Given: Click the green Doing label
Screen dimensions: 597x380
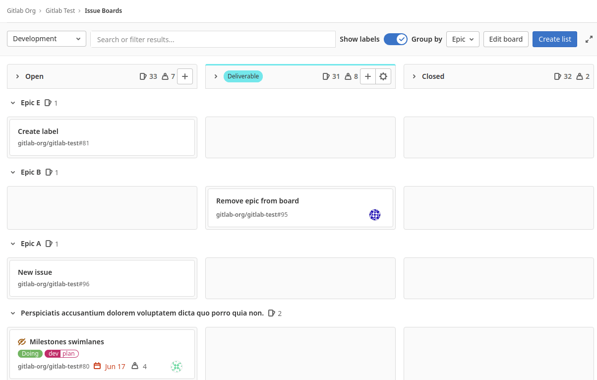Looking at the screenshot, I should [30, 354].
